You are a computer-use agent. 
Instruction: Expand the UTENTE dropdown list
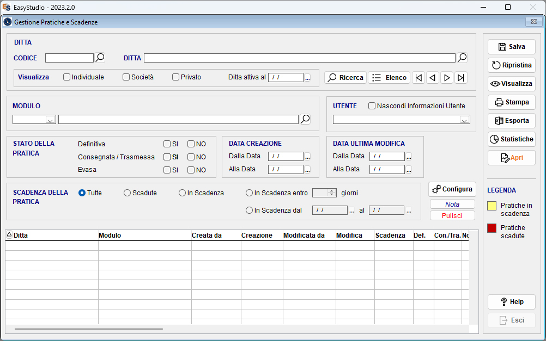pos(464,120)
